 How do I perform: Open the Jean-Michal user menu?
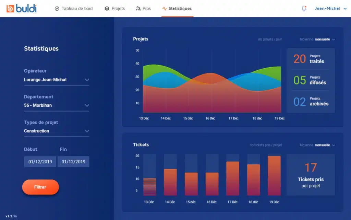pos(331,9)
